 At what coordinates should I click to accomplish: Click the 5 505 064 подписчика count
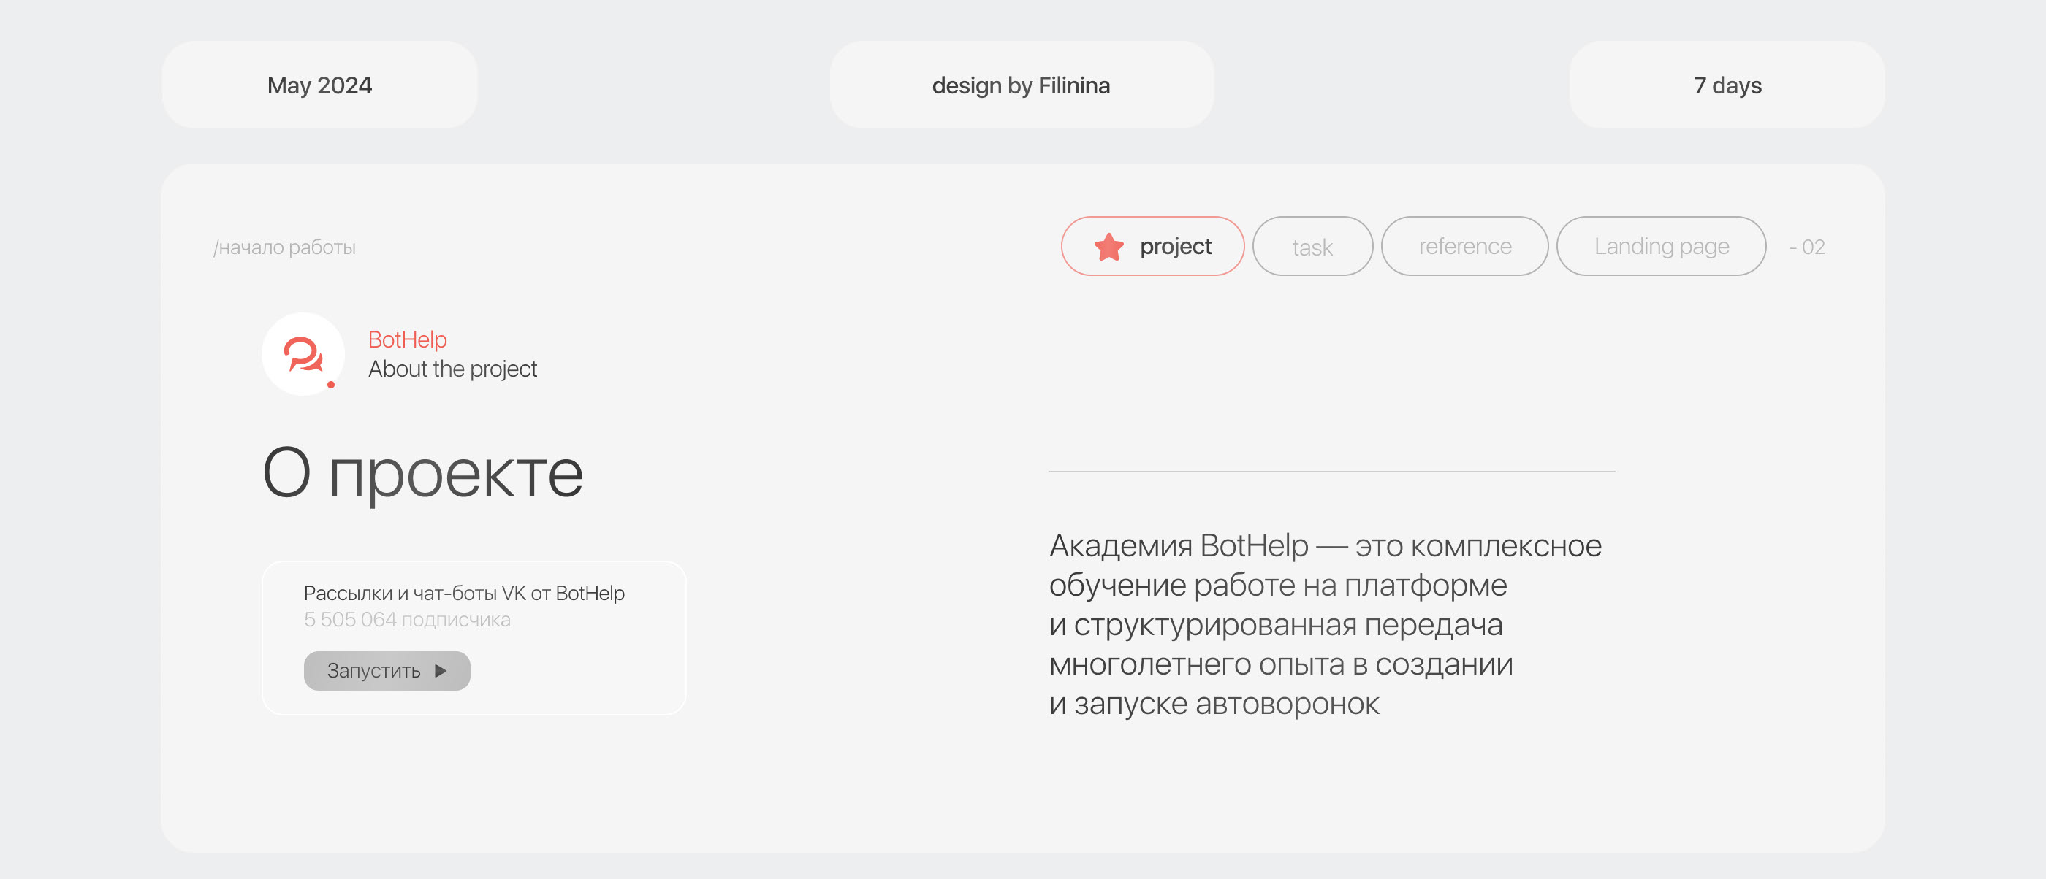click(x=407, y=620)
